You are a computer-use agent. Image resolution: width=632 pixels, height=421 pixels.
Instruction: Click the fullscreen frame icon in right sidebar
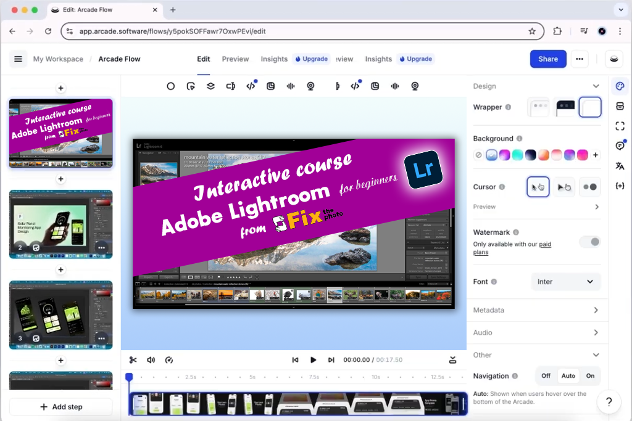click(620, 126)
